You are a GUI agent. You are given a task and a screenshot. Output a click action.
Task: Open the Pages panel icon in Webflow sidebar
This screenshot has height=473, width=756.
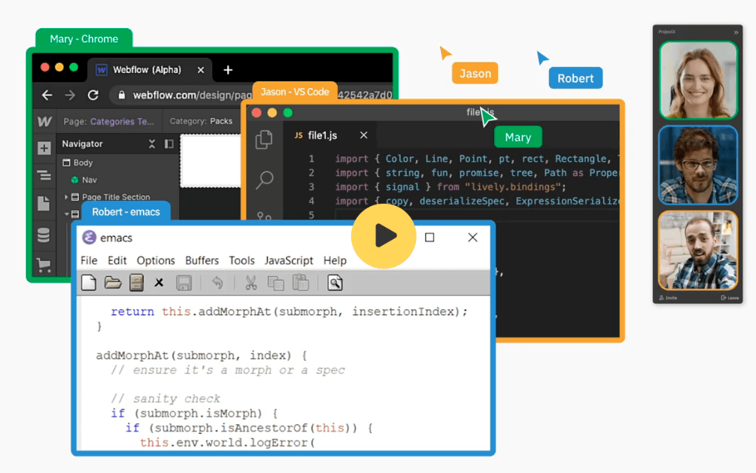point(44,204)
